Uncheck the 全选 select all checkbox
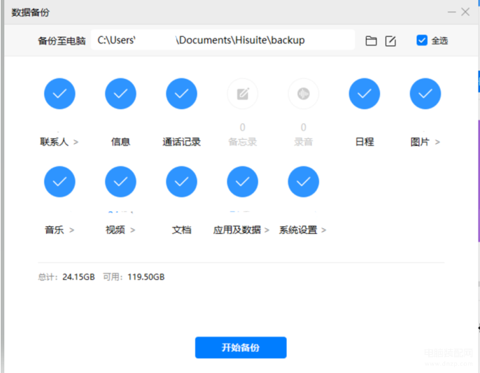Screen dimensions: 480x373 (422, 40)
